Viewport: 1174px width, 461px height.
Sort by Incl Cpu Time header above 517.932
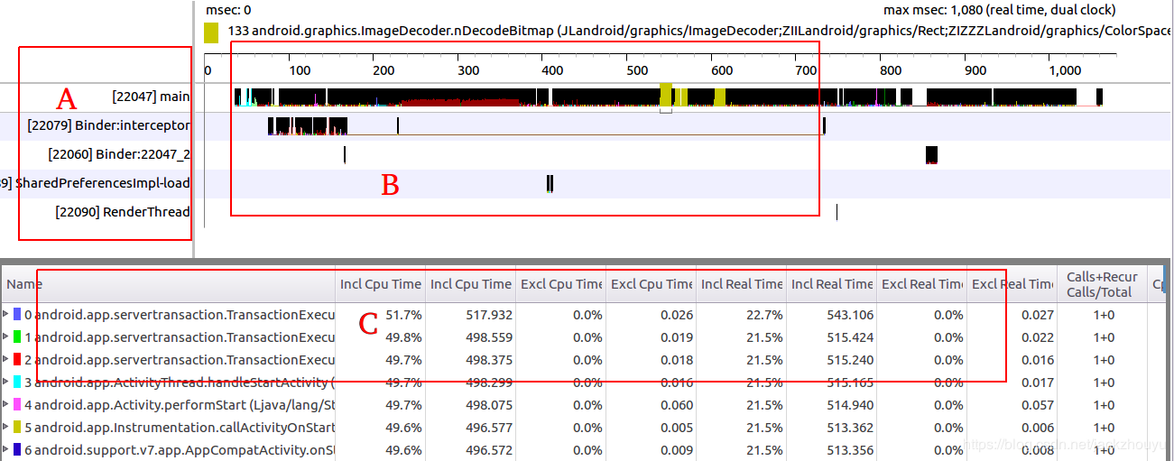click(x=471, y=284)
